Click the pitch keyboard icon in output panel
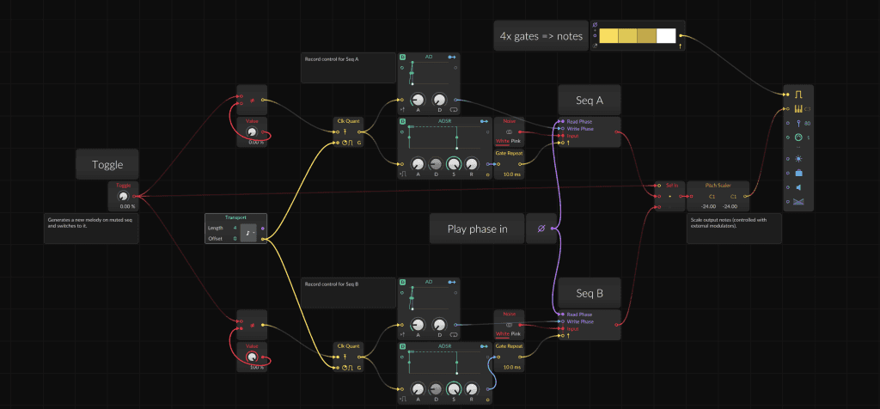Screen dimensions: 880x409 pos(798,109)
